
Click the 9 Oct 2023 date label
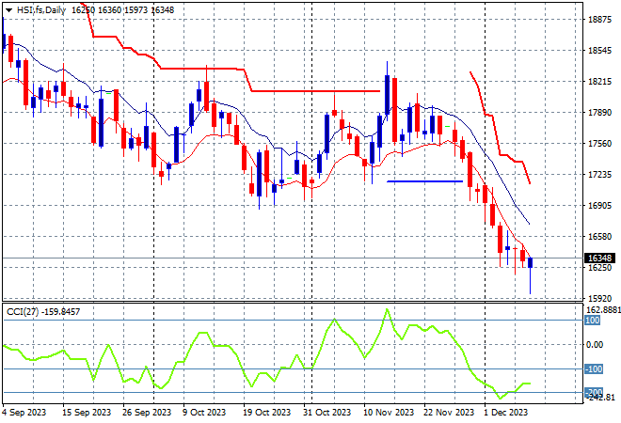[x=203, y=412]
